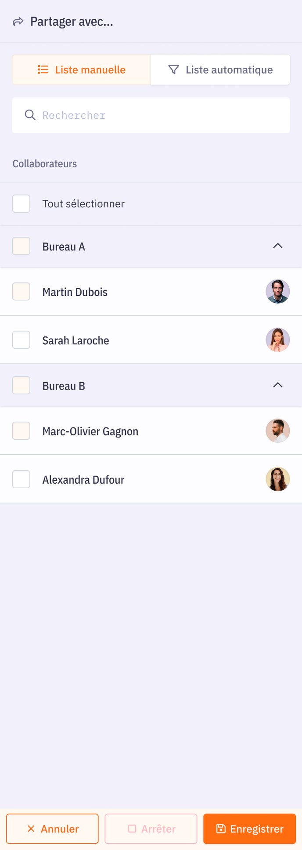Screen dimensions: 302x850
Task: Click the share arrow icon beside Partager avec
Action: coord(18,22)
